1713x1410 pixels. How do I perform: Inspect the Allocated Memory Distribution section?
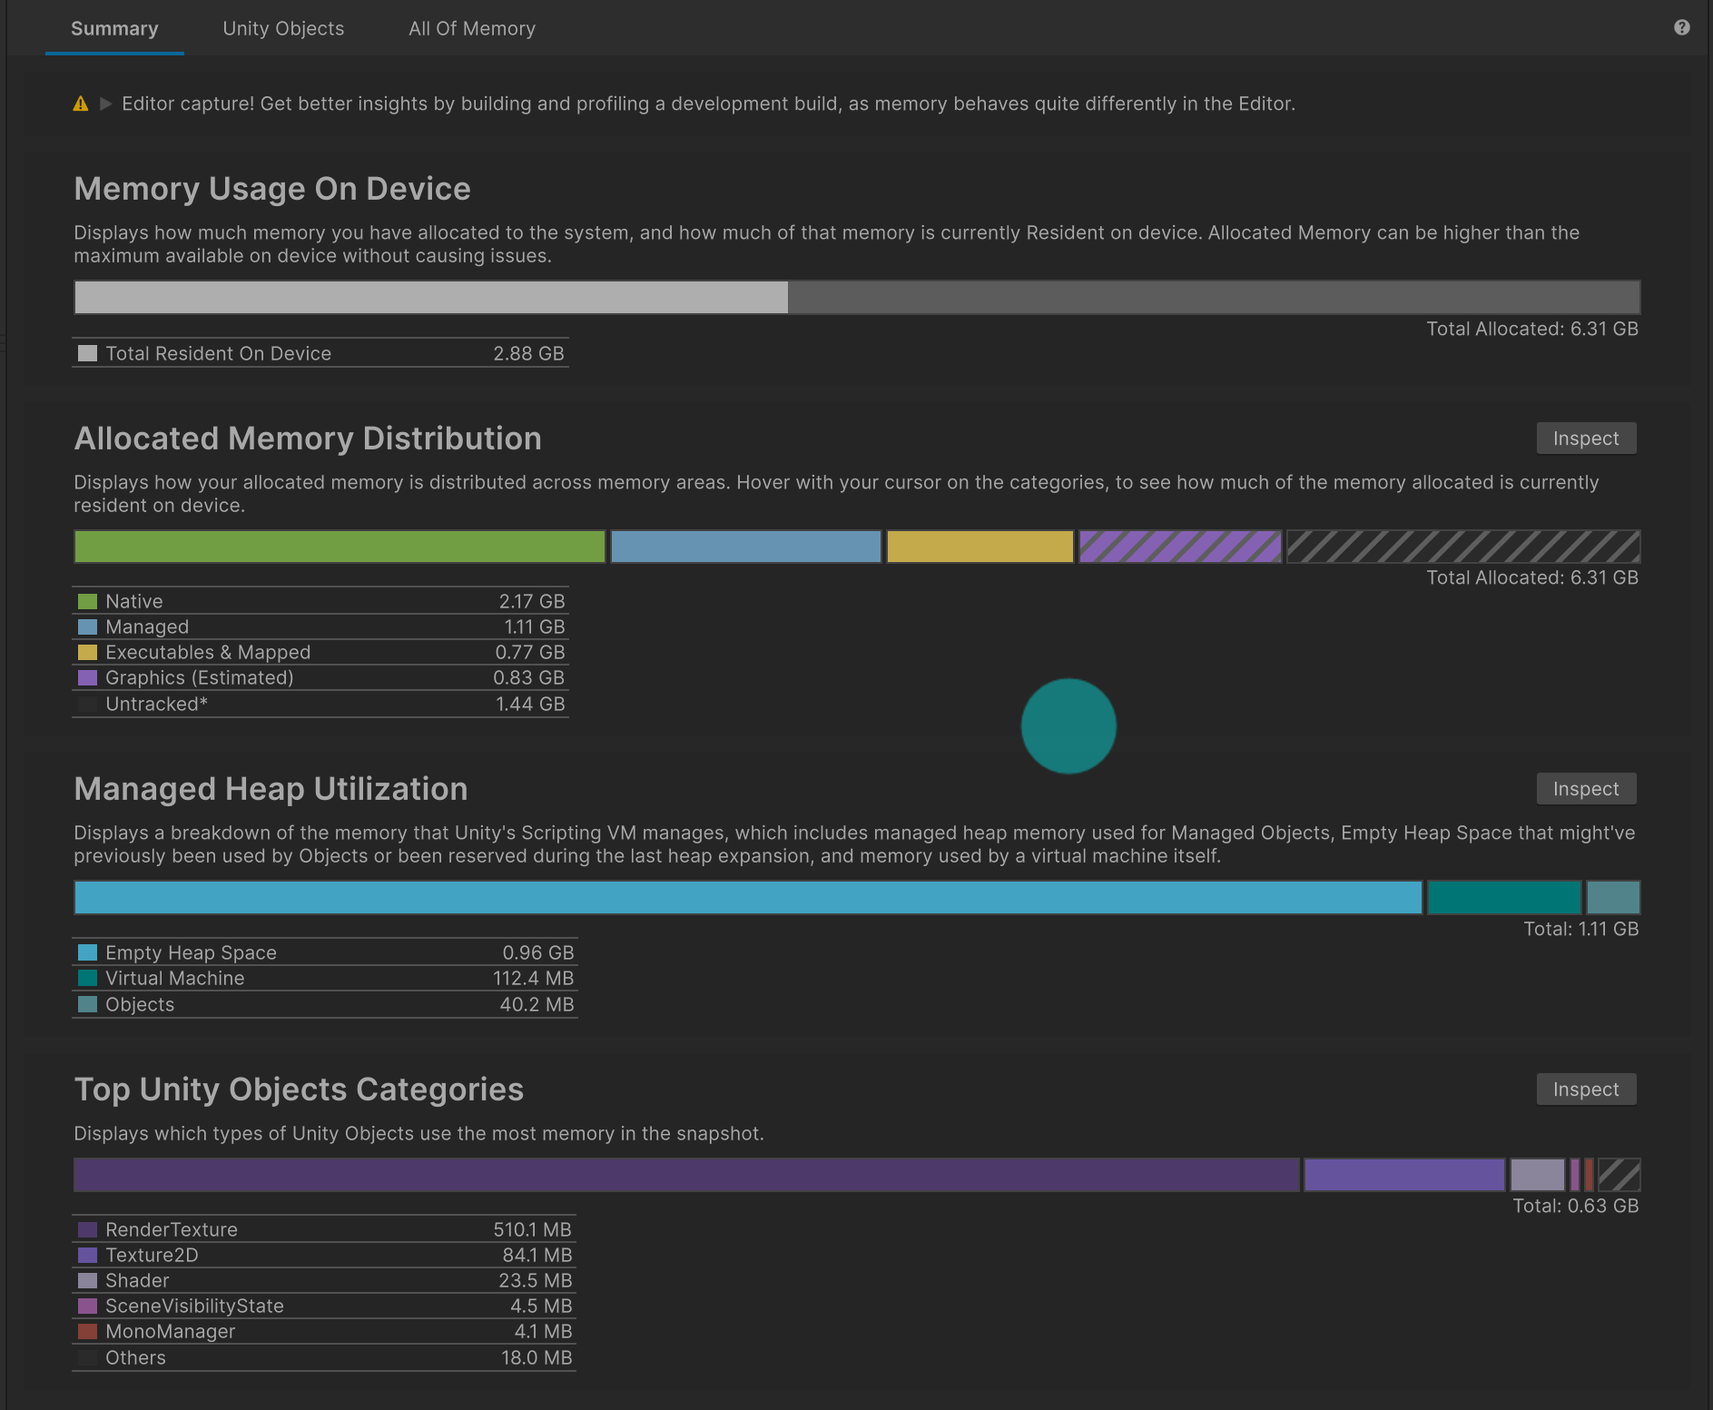1585,439
